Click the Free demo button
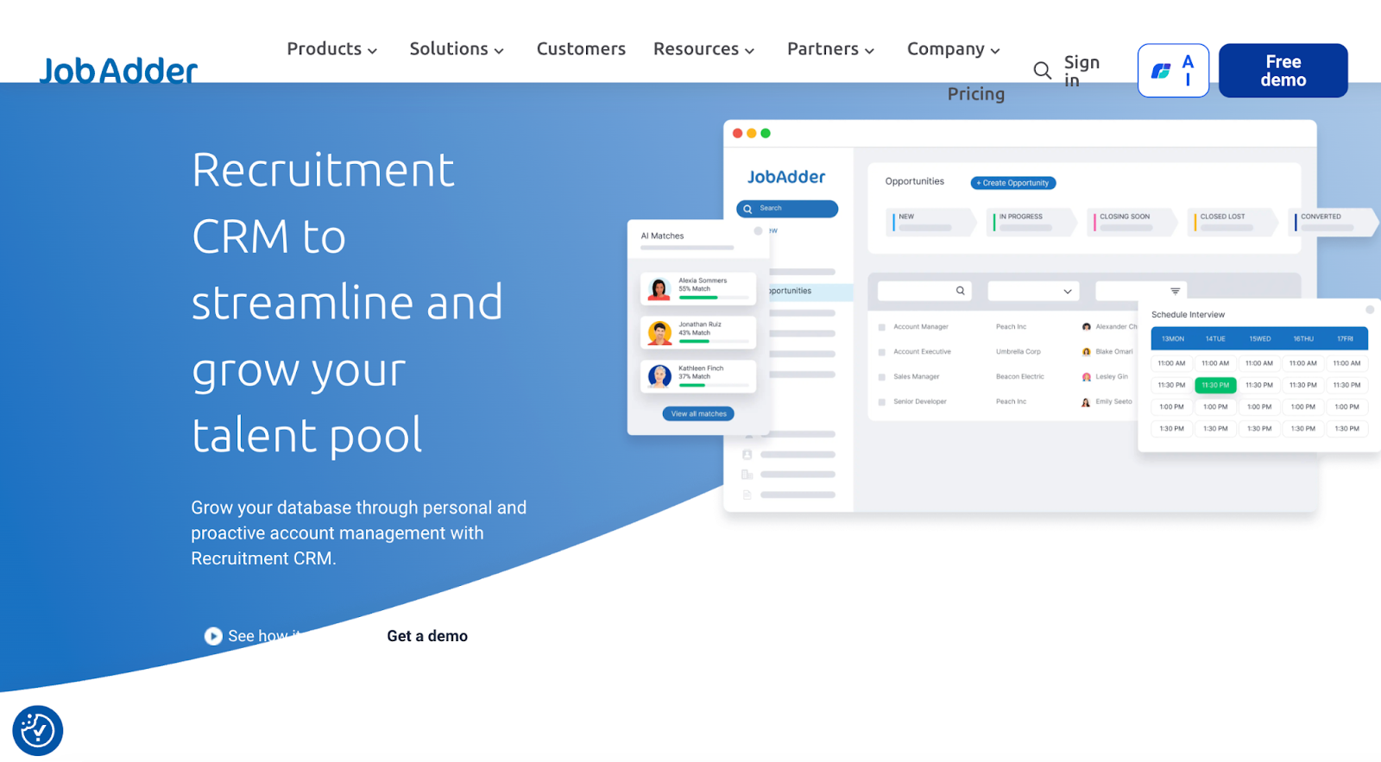Image resolution: width=1381 pixels, height=762 pixels. 1283,71
